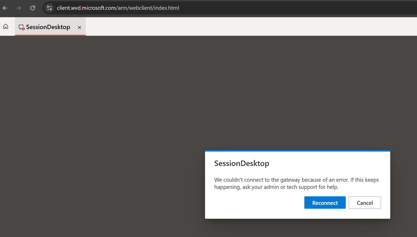Screen dimensions: 417x237
Task: Reload the page with the refresh icon
Action: [x=33, y=8]
